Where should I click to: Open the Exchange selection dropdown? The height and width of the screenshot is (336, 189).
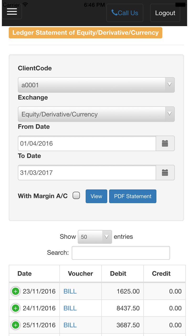pos(96,114)
